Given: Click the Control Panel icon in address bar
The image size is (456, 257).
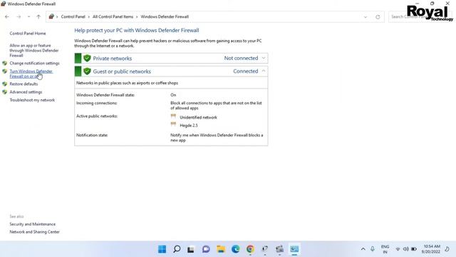Looking at the screenshot, I should point(51,16).
